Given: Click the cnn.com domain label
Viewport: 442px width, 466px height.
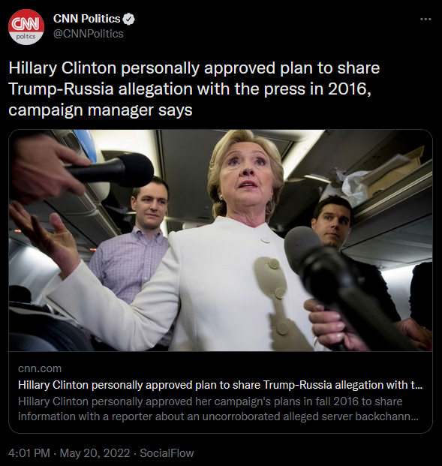Looking at the screenshot, I should tap(40, 368).
